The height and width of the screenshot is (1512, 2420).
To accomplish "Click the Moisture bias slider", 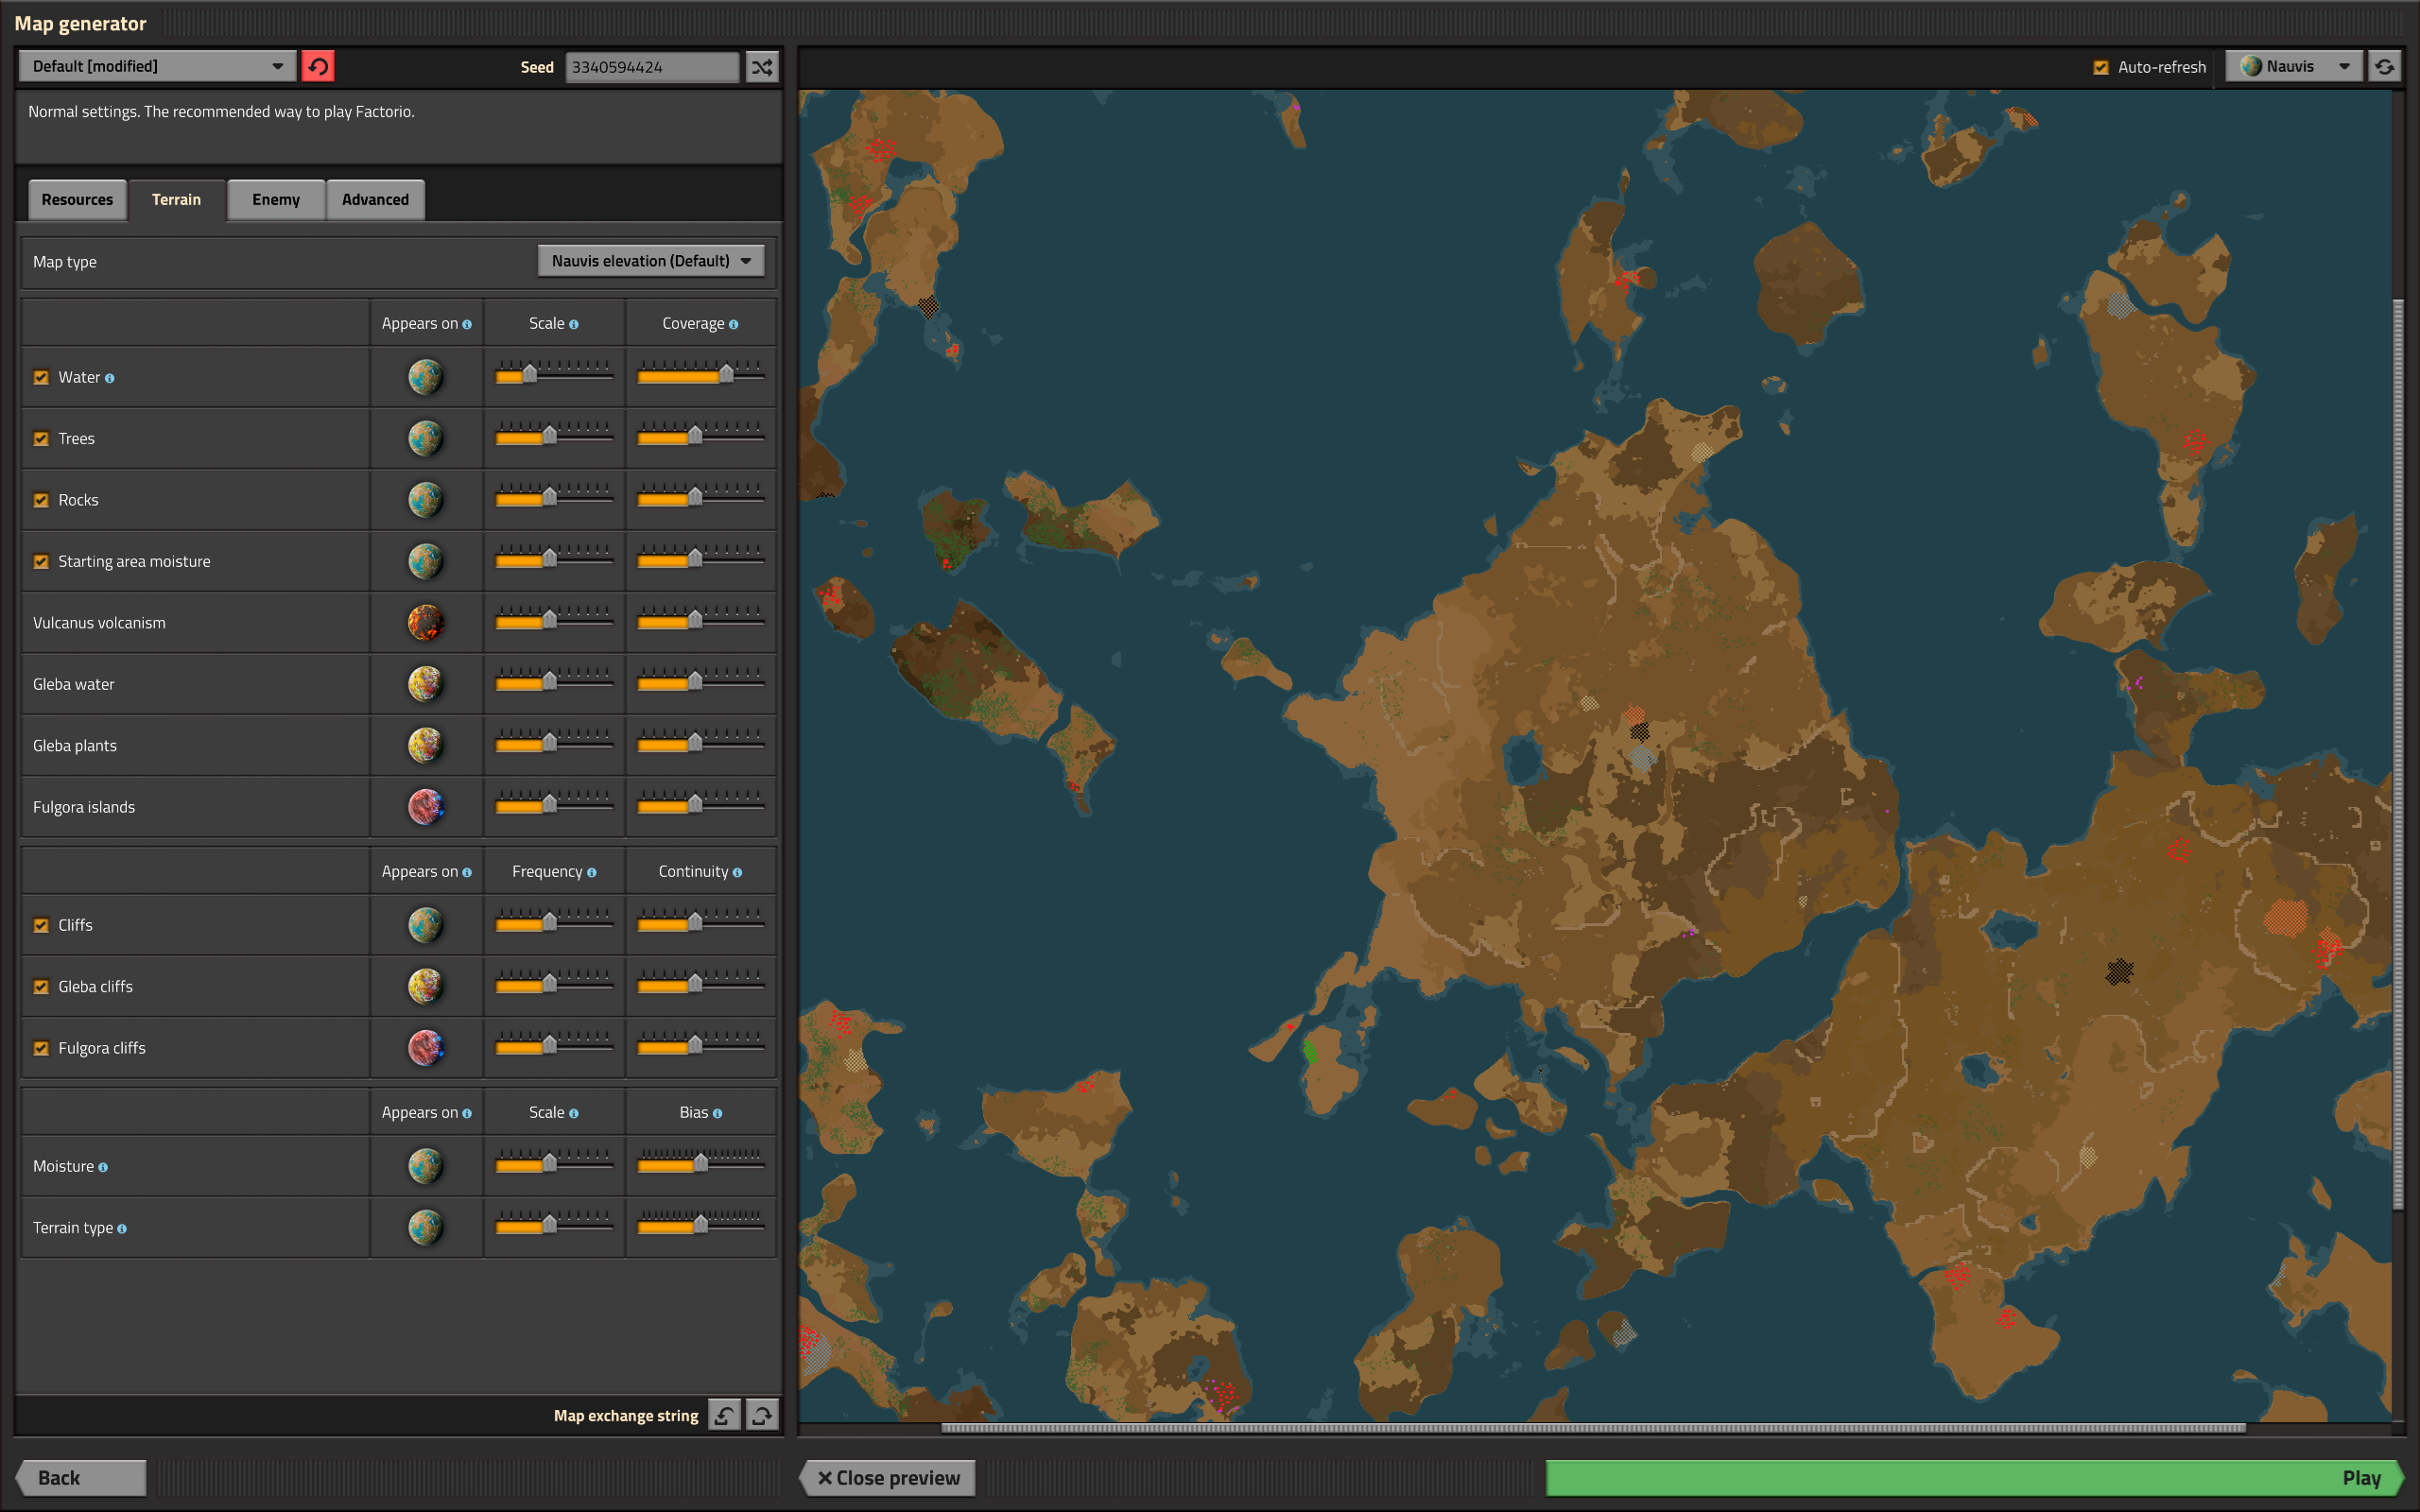I will [x=700, y=1163].
